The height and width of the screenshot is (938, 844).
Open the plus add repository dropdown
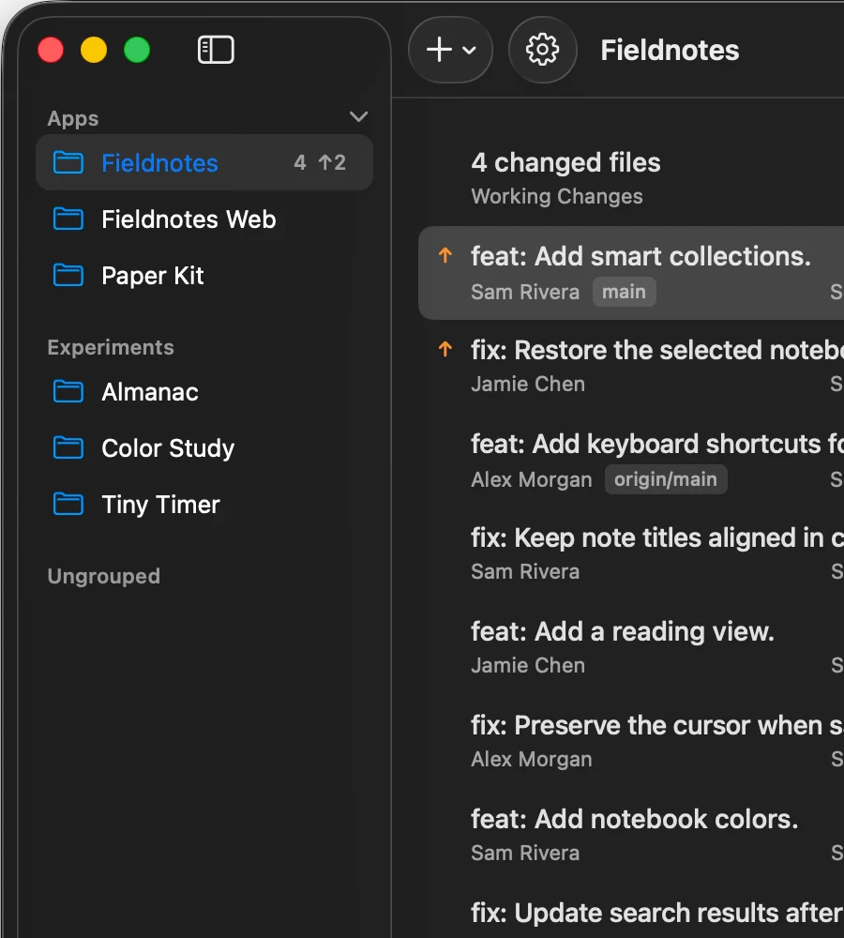click(x=450, y=50)
